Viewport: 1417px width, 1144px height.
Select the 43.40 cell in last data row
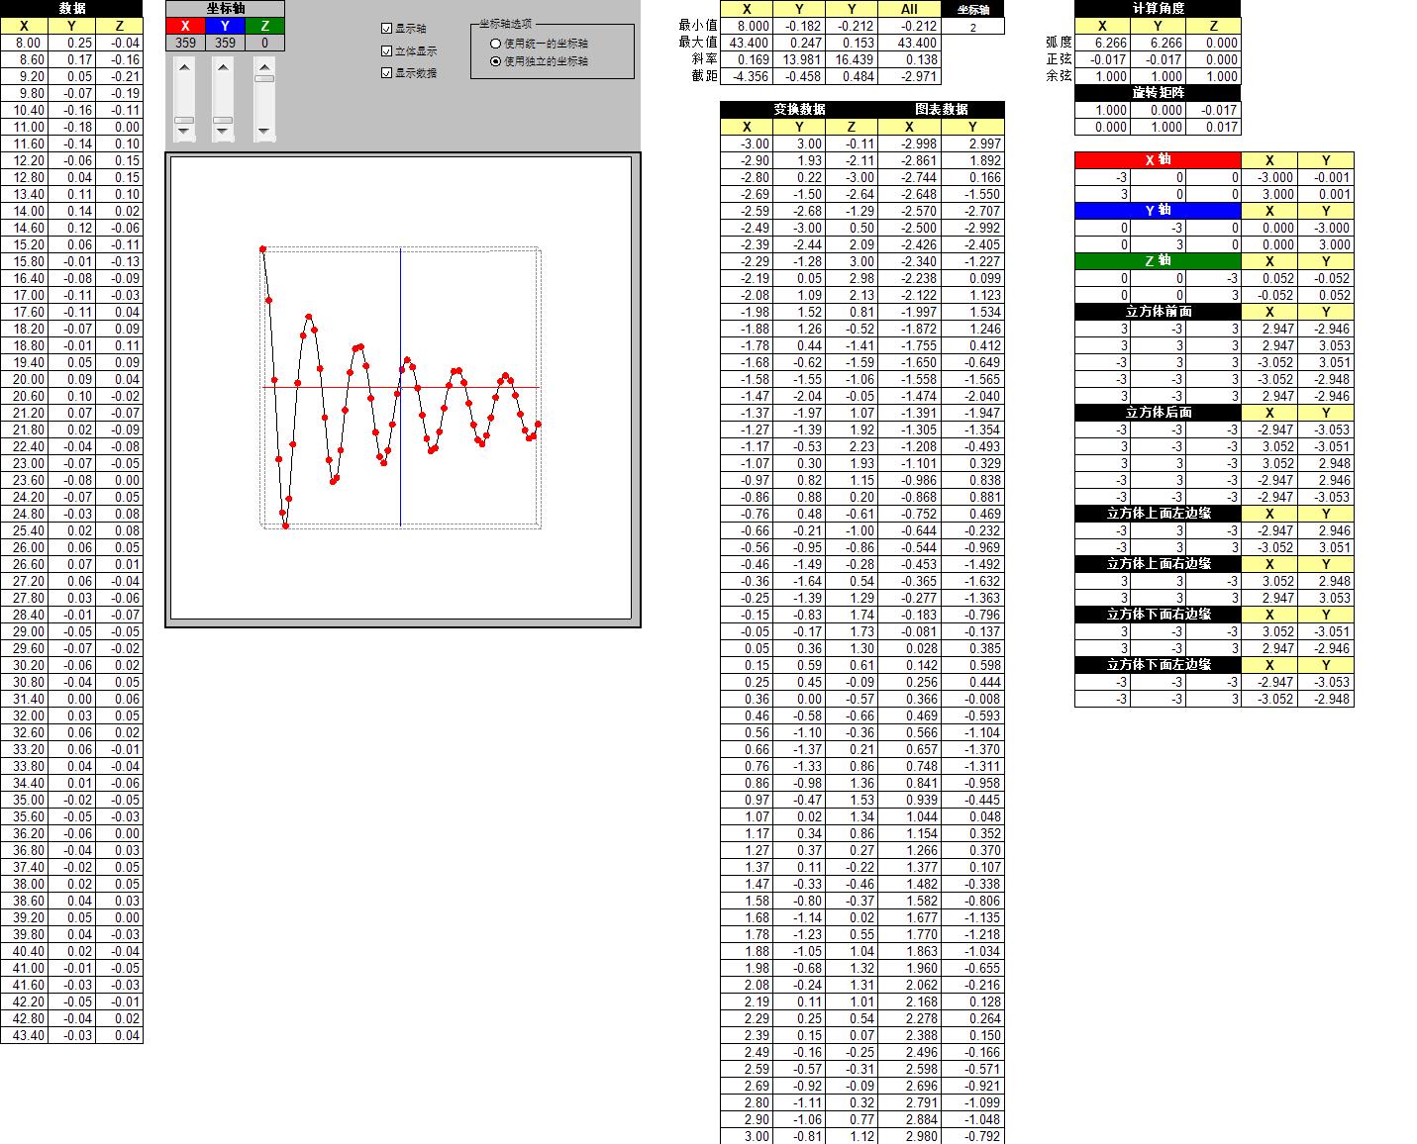[24, 1035]
